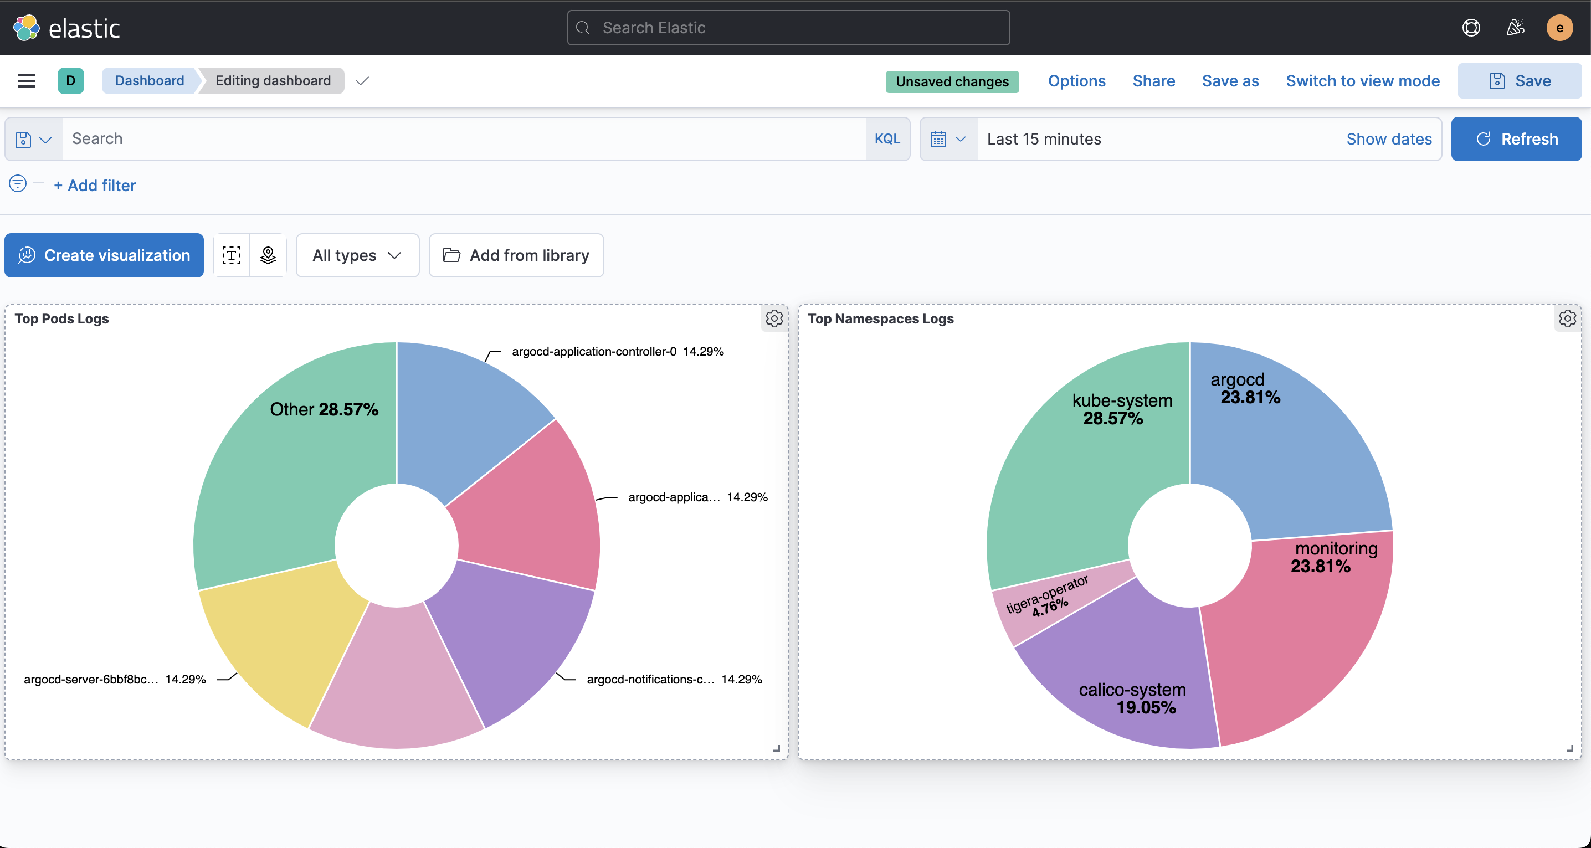Open the Share menu
This screenshot has width=1591, height=848.
coord(1153,81)
